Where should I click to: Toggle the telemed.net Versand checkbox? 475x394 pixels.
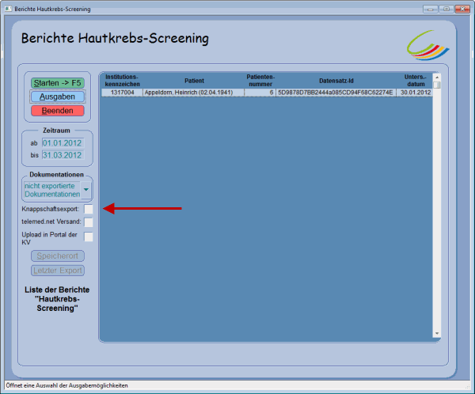click(x=89, y=223)
